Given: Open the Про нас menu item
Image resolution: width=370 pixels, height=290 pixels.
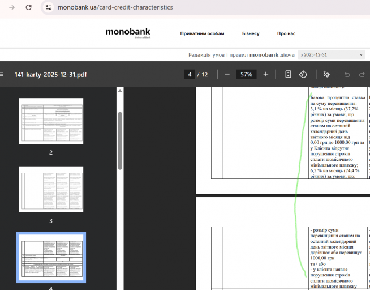Looking at the screenshot, I should (x=286, y=33).
